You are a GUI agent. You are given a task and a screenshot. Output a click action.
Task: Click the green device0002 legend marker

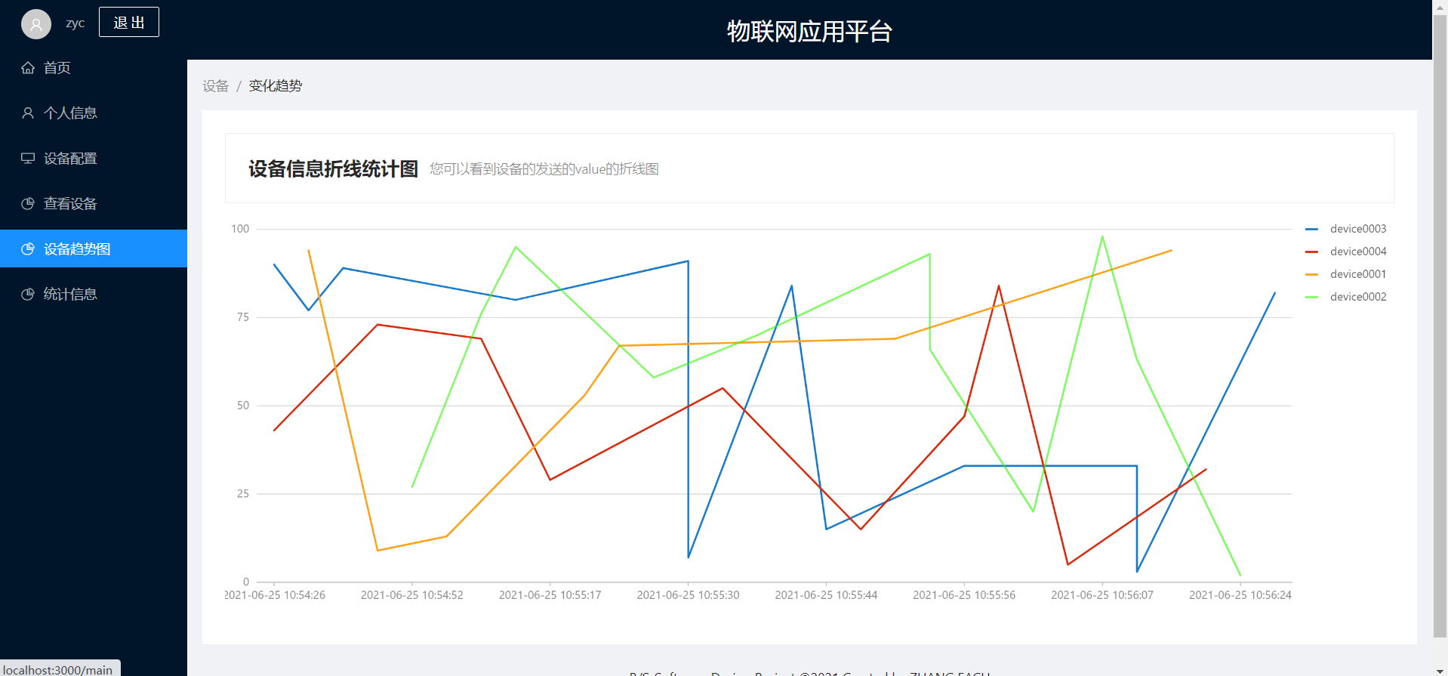(1311, 297)
